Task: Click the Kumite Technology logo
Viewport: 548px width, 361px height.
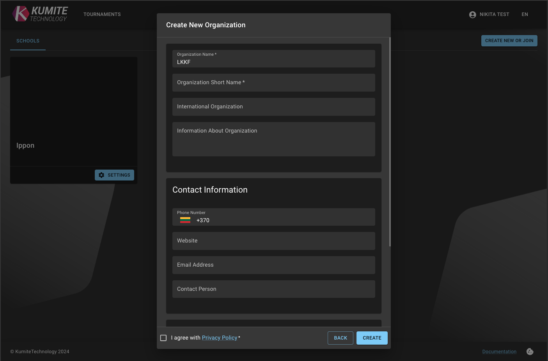Action: [40, 14]
